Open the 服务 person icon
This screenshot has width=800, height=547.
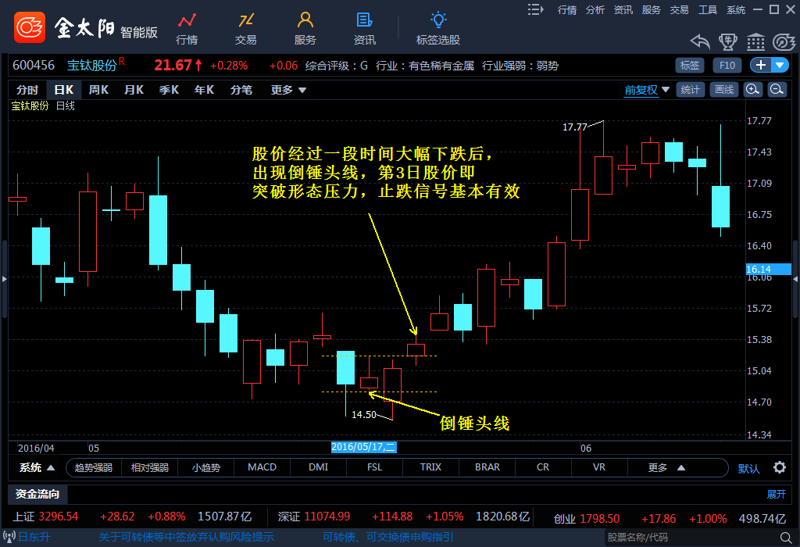click(305, 20)
